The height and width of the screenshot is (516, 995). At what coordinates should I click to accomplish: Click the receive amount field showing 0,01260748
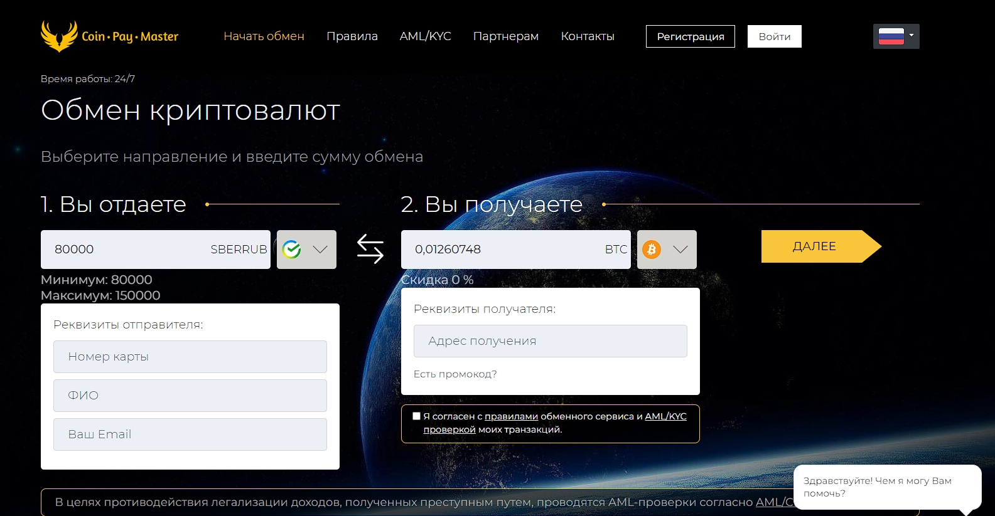tap(516, 250)
